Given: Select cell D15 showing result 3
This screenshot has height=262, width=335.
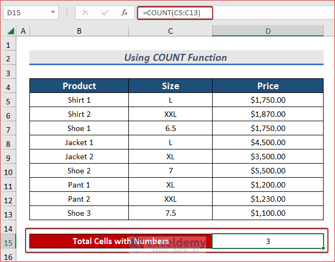Looking at the screenshot, I should pos(268,241).
